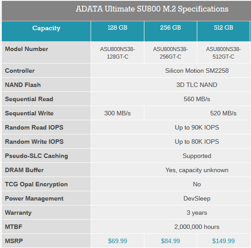251x248 pixels.
Task: Select the 2,000,000 hours value
Action: pos(197,227)
